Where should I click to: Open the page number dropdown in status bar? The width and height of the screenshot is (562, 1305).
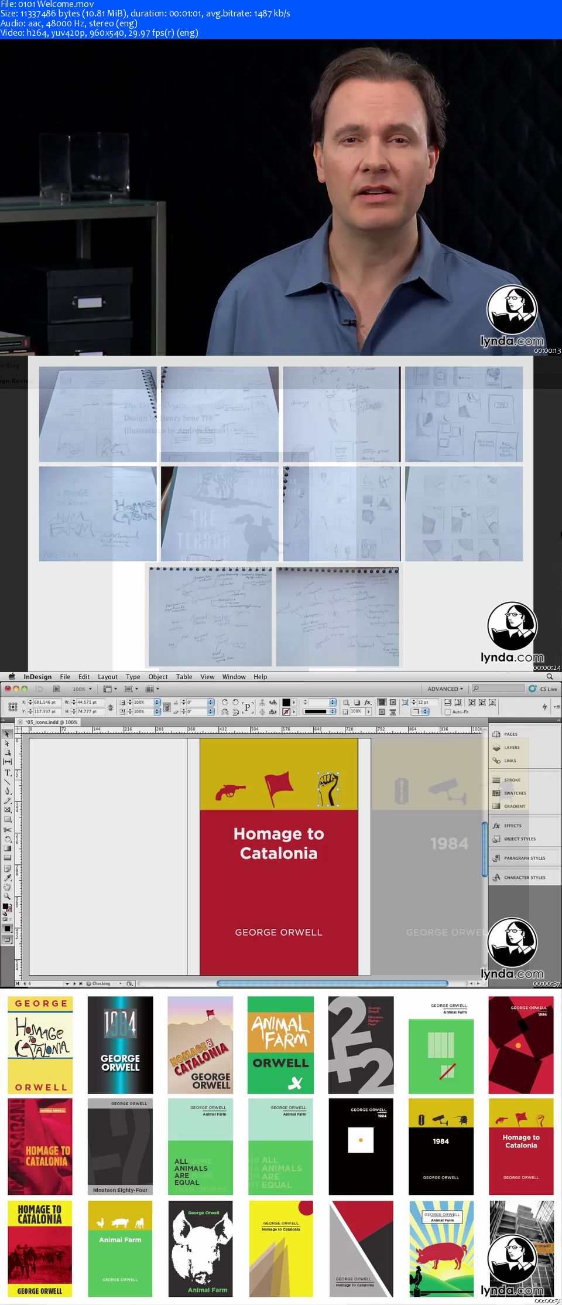pyautogui.click(x=67, y=984)
